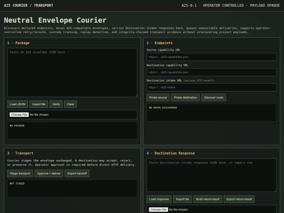
Task: Click the Export handoff button
Action: [77, 174]
